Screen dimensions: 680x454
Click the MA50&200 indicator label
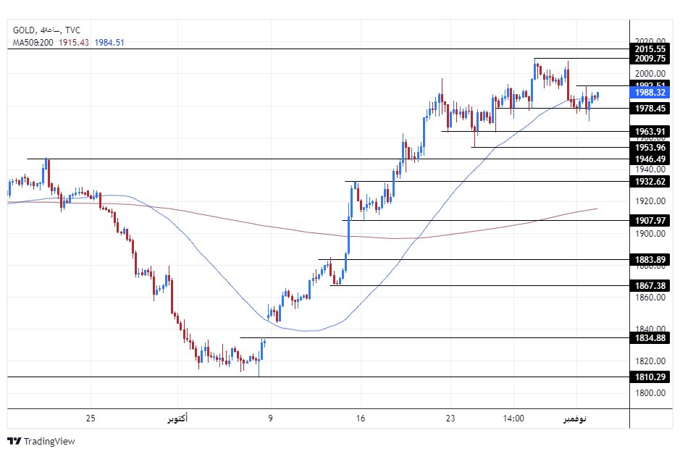33,43
